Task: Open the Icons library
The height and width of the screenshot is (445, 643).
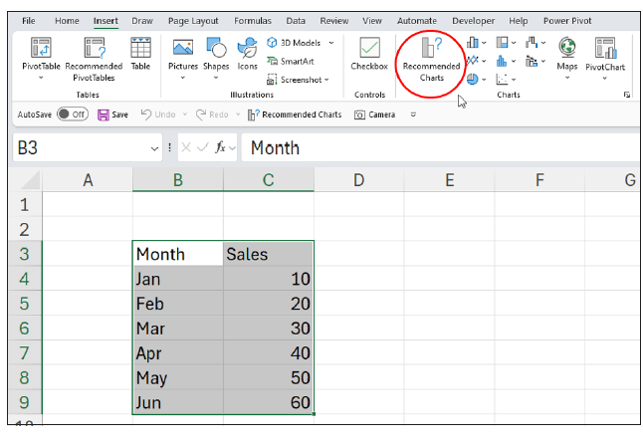Action: [x=247, y=54]
